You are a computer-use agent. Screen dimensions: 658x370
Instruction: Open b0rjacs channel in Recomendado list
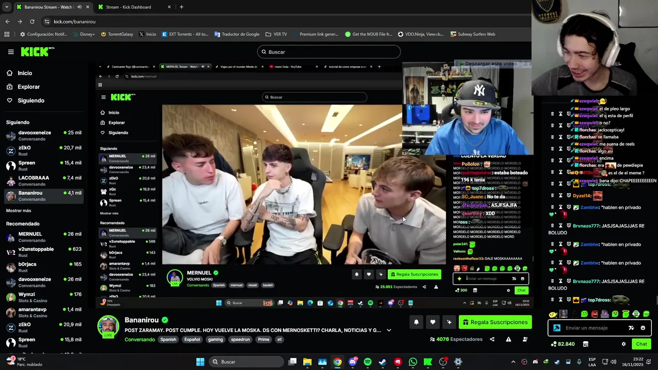point(44,267)
